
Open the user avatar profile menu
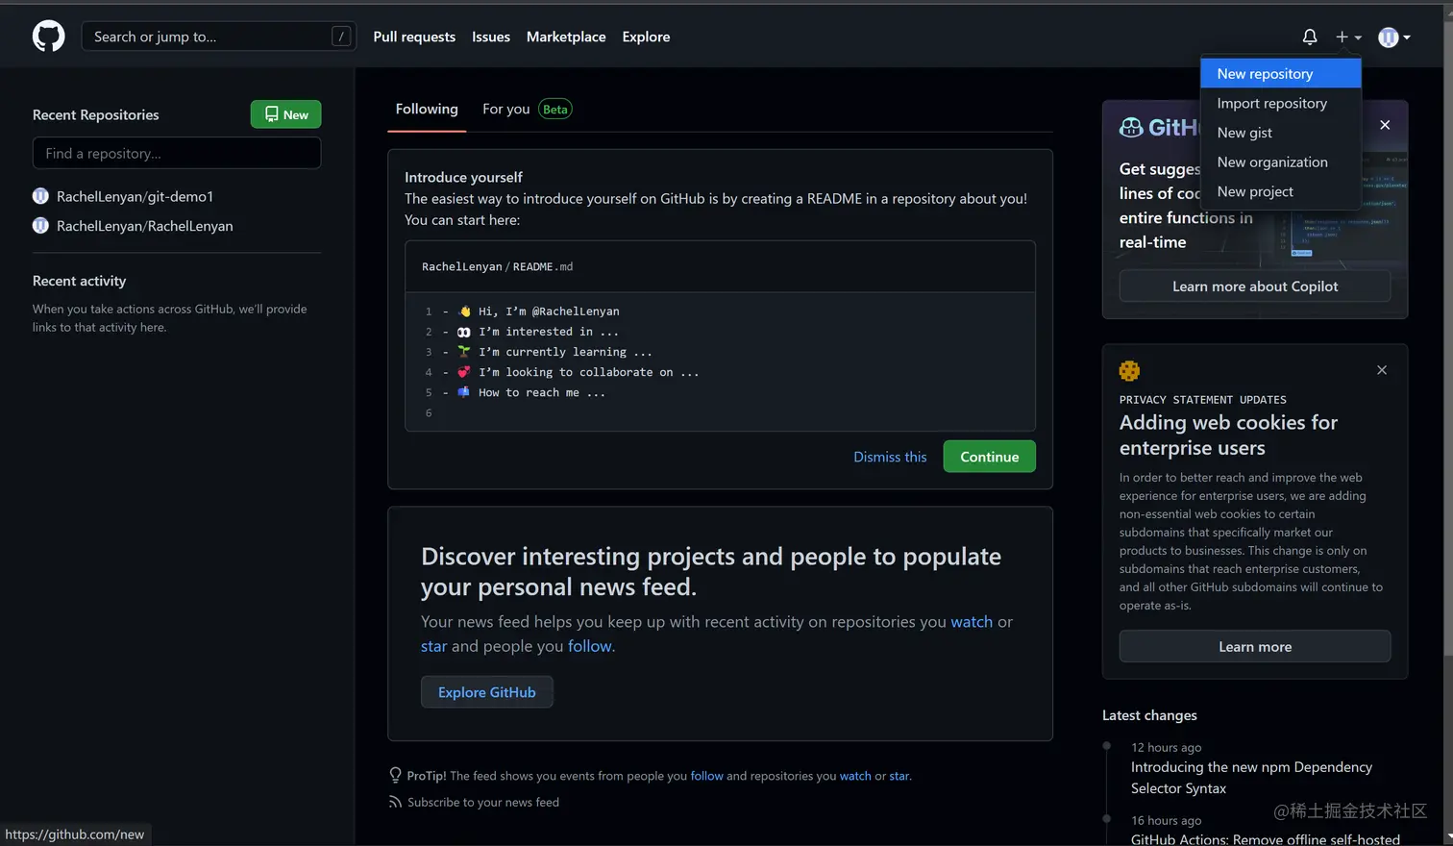(x=1394, y=37)
